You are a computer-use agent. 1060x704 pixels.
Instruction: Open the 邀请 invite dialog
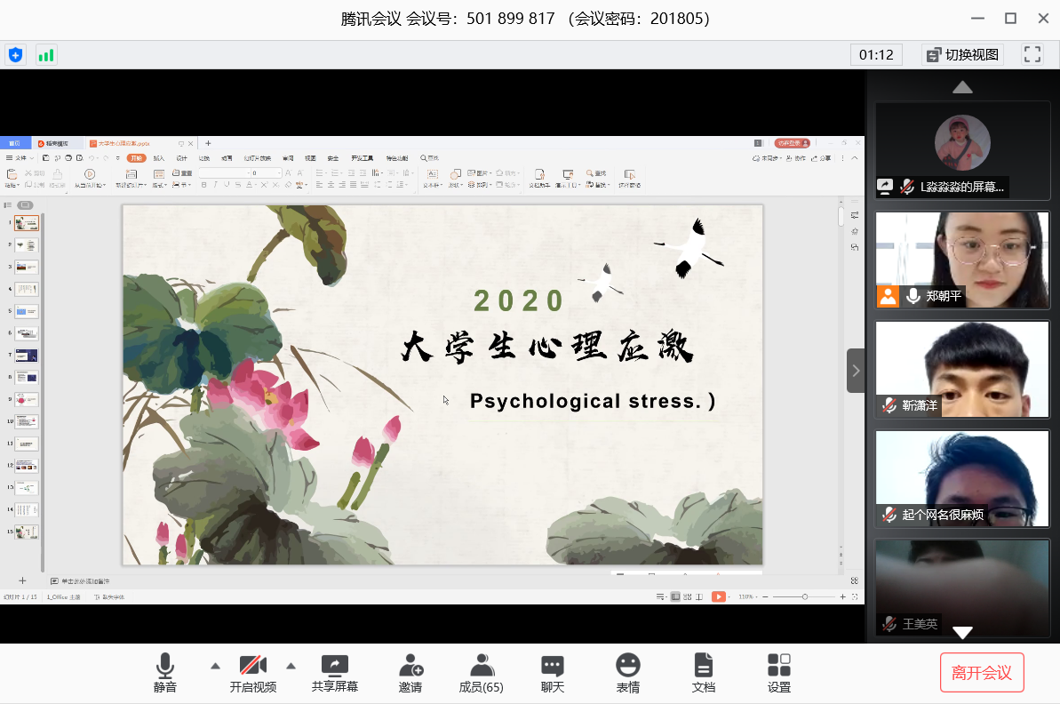click(410, 673)
